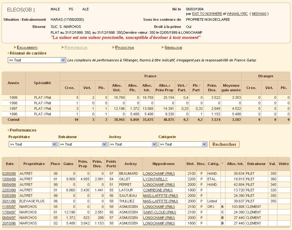Click the Date column header

[10, 164]
